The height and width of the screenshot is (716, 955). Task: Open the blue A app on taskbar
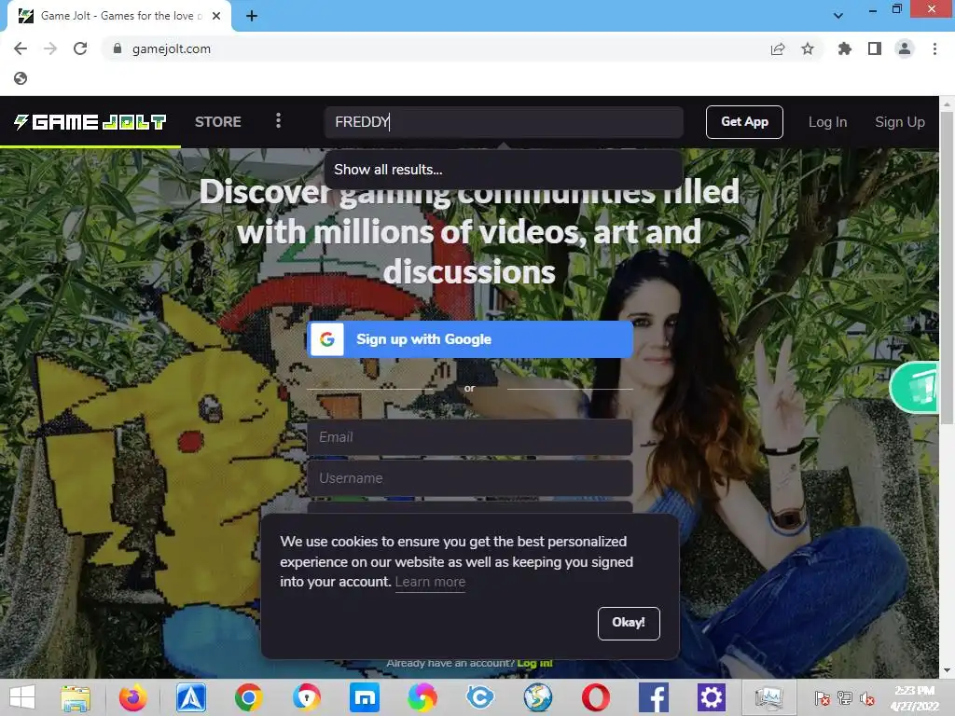(191, 697)
